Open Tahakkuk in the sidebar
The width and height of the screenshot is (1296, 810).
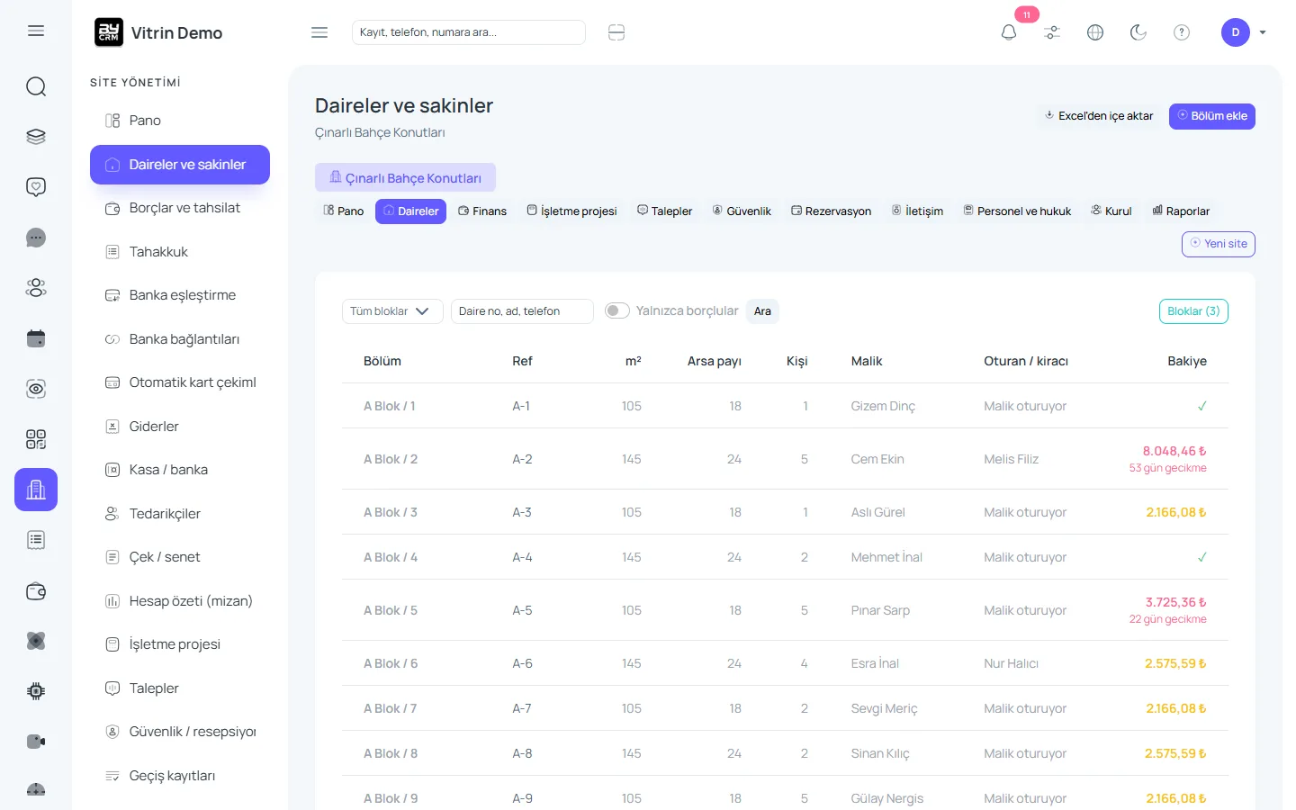(180, 252)
